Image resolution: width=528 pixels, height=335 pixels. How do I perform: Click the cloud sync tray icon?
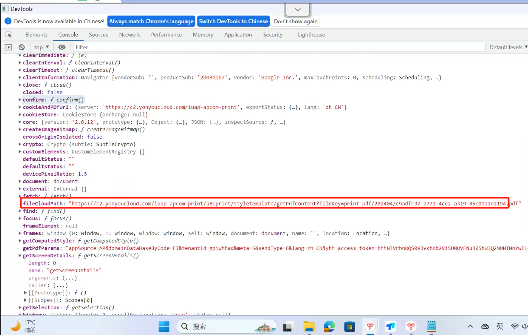coord(485,326)
